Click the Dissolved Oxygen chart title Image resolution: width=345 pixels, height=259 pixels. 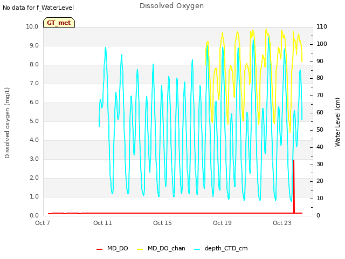(x=171, y=6)
